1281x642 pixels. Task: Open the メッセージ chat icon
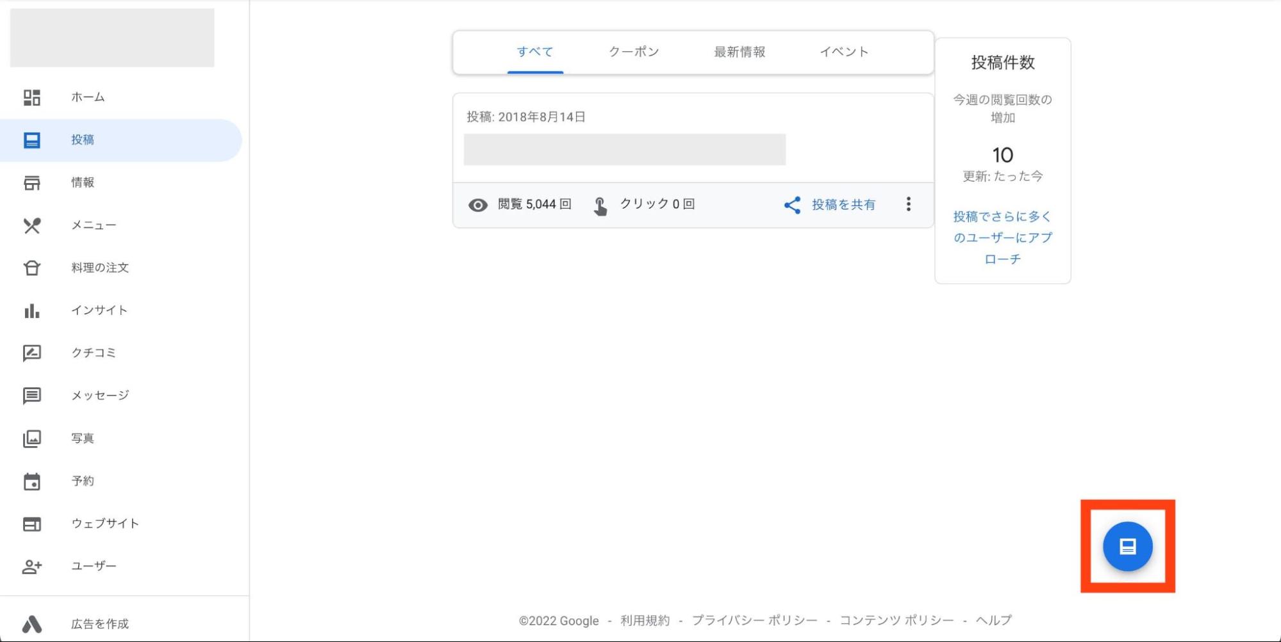point(32,396)
